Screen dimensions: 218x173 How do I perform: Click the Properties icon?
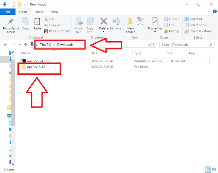(155, 21)
